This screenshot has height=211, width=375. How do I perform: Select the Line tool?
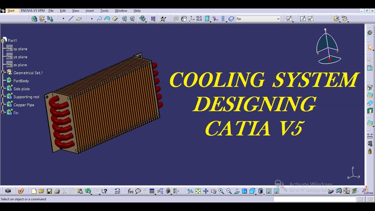coord(71,19)
